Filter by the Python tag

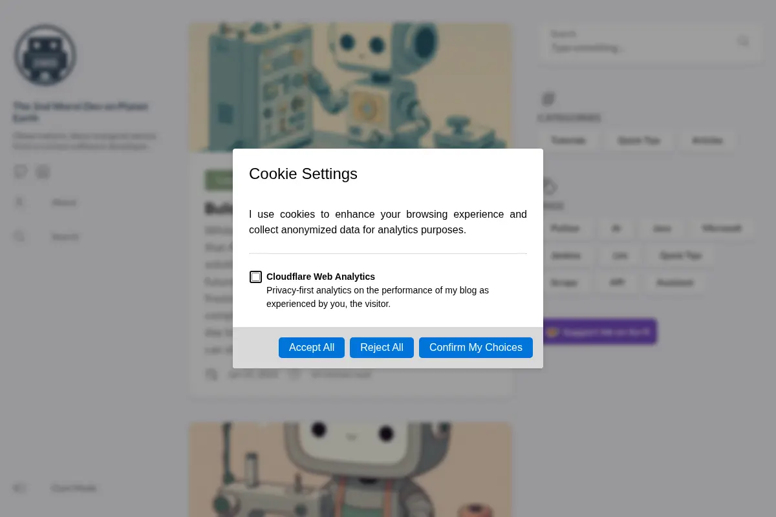pyautogui.click(x=565, y=228)
